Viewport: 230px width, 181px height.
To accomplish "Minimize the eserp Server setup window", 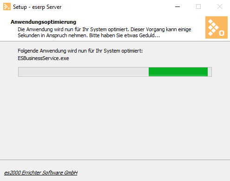I will [177, 7].
